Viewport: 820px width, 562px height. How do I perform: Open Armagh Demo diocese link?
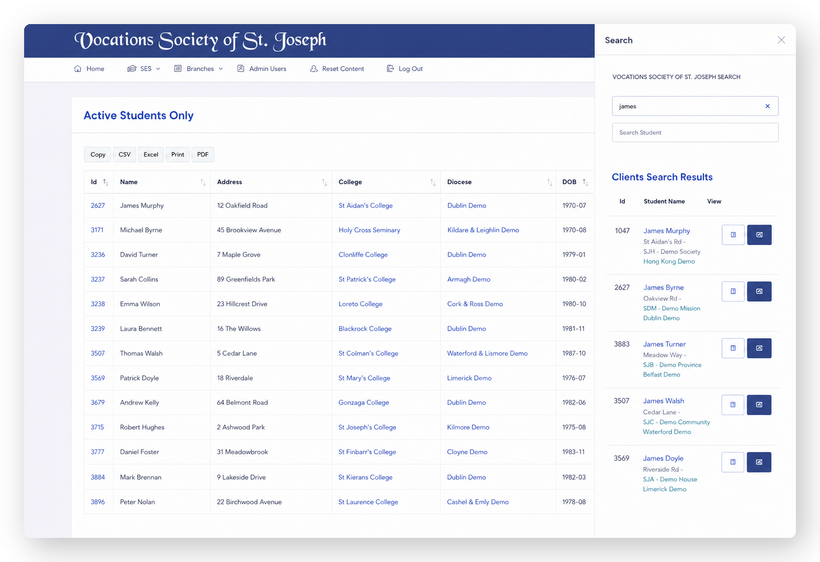click(469, 279)
